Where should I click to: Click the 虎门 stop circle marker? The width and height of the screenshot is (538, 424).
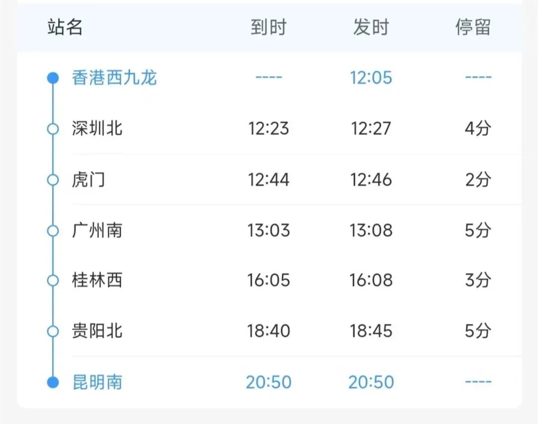tap(53, 180)
